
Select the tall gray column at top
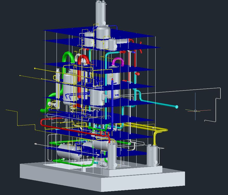(101, 13)
